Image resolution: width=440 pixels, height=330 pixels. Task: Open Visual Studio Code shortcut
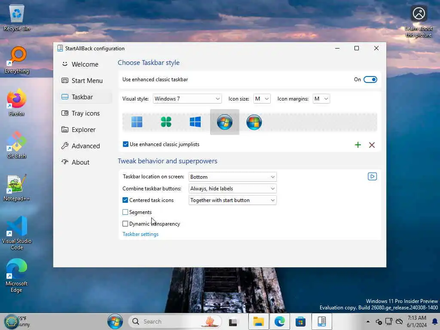click(x=17, y=233)
